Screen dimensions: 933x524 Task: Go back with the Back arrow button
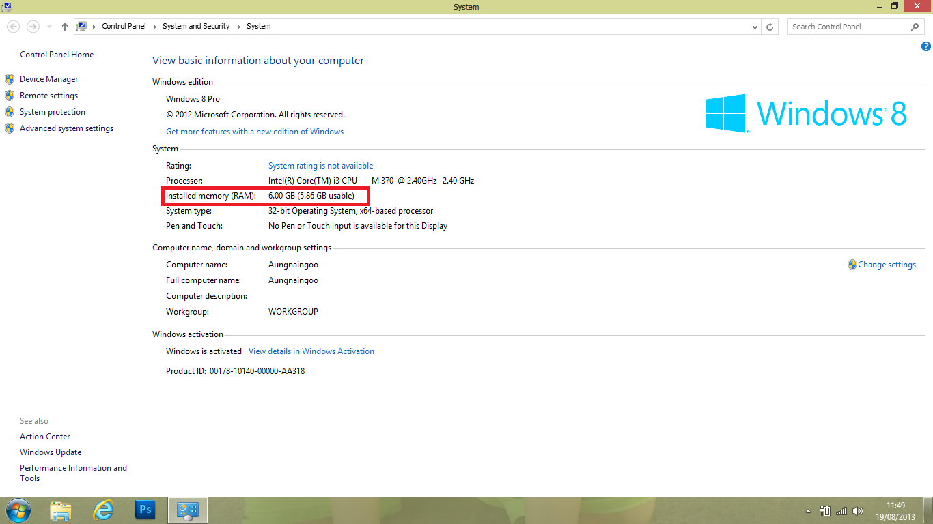13,27
